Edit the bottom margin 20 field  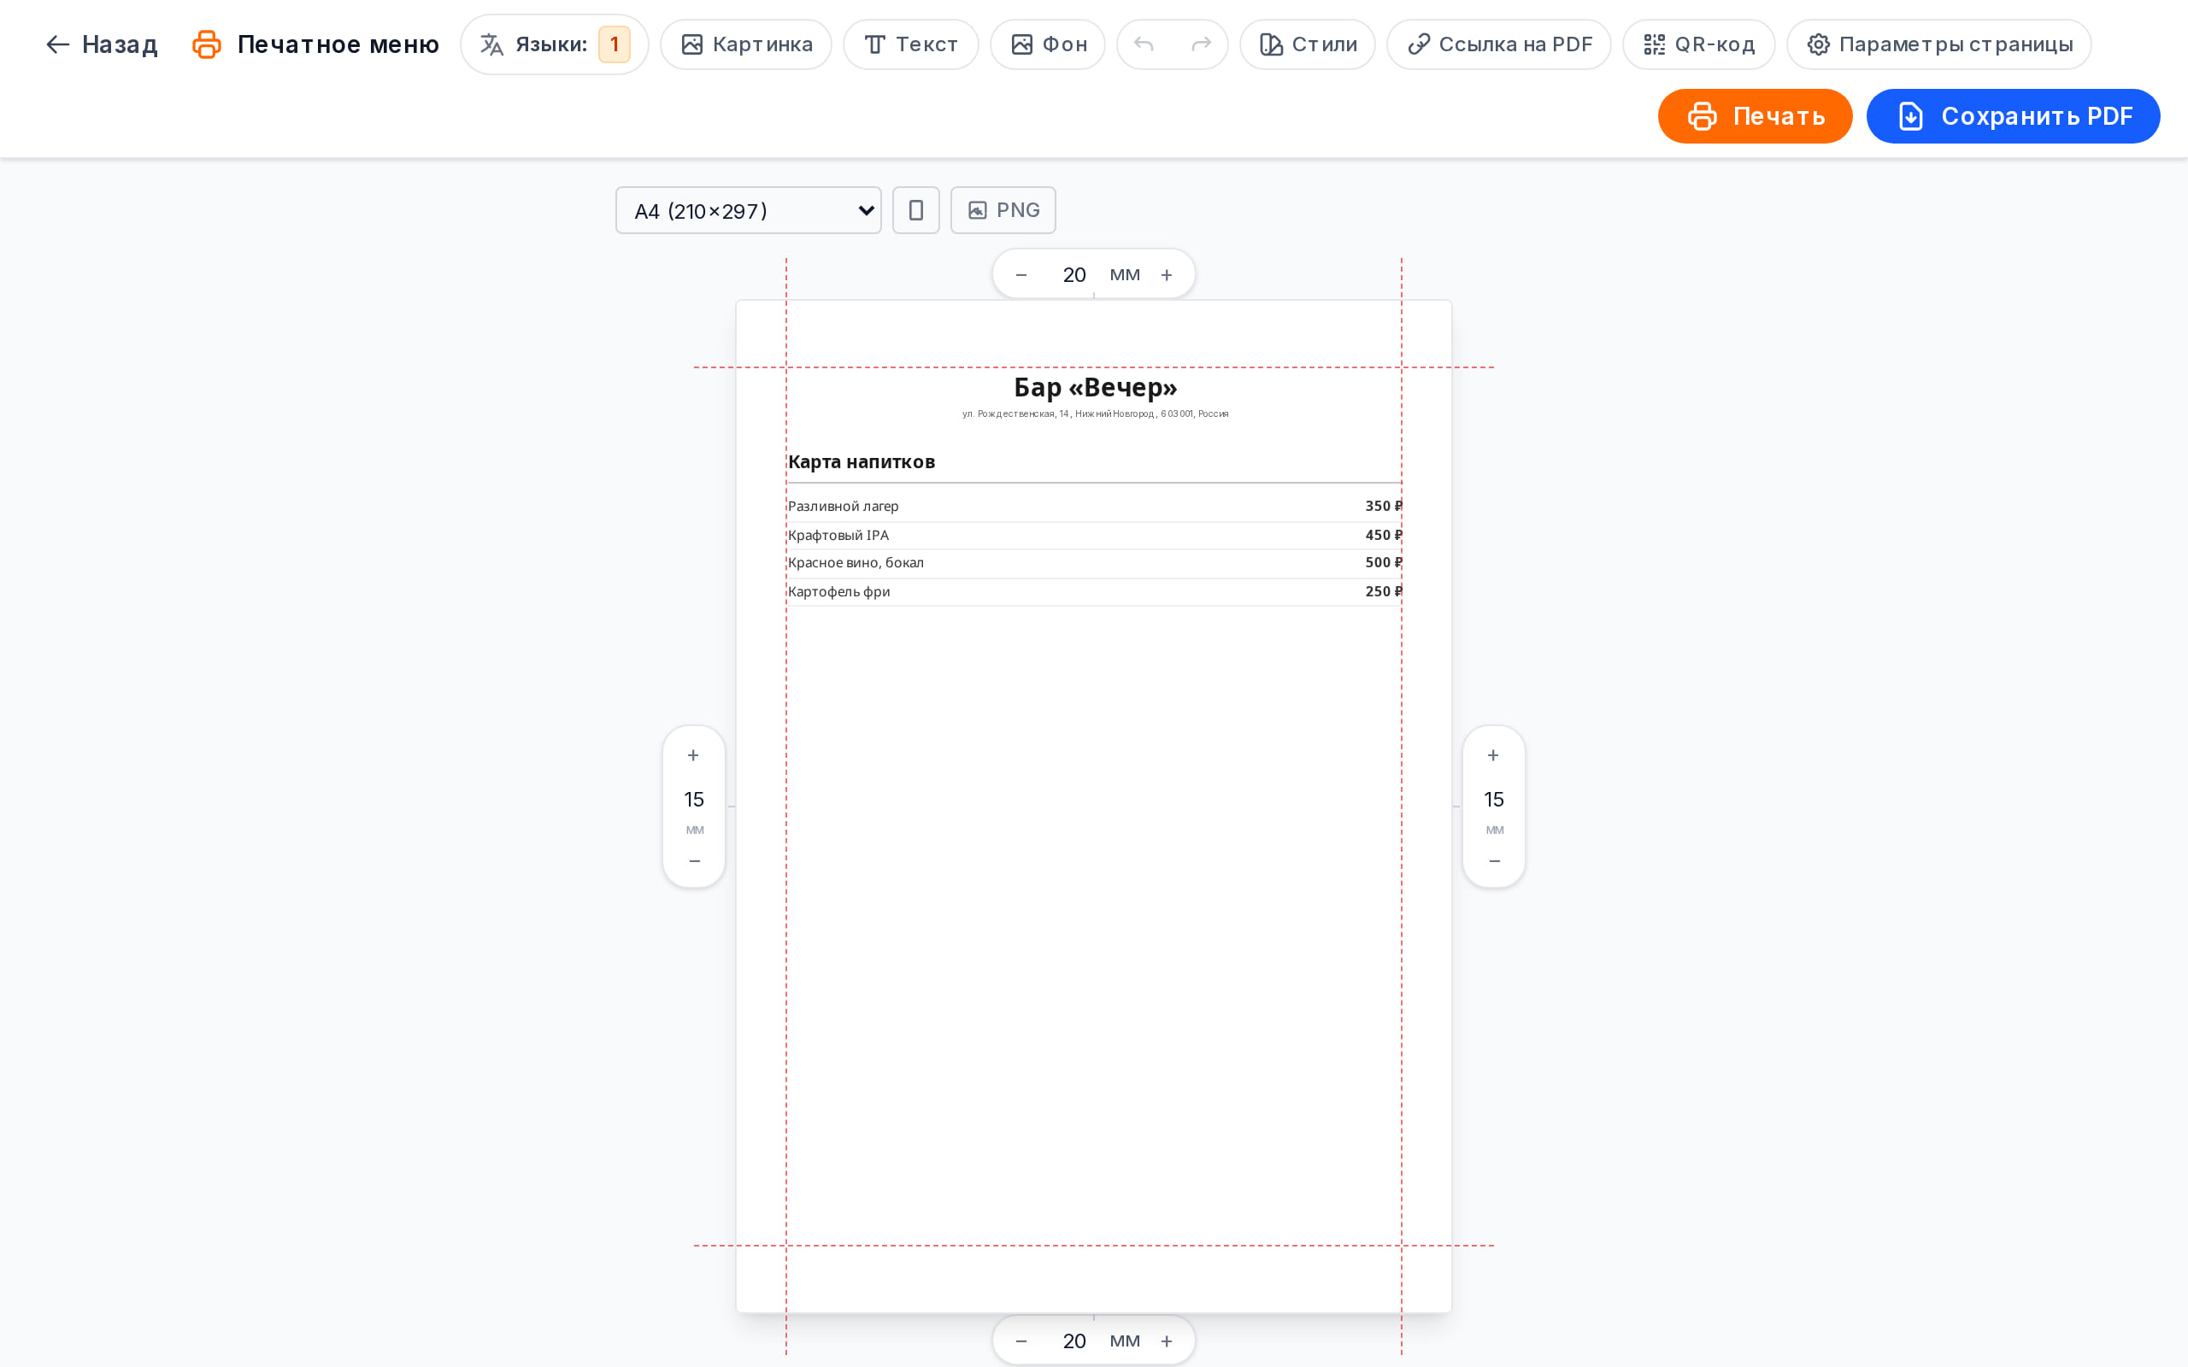(x=1074, y=1341)
